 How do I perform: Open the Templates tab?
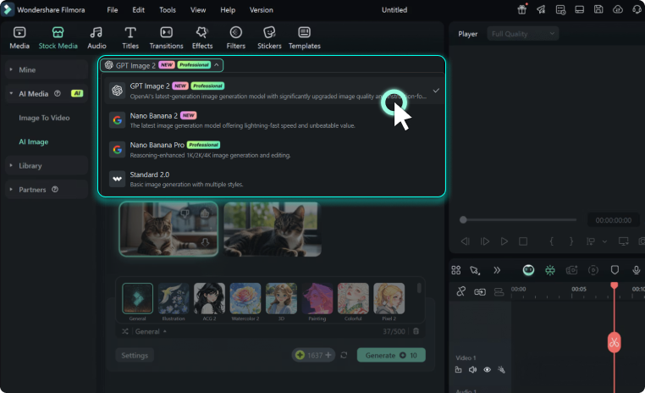click(x=305, y=38)
